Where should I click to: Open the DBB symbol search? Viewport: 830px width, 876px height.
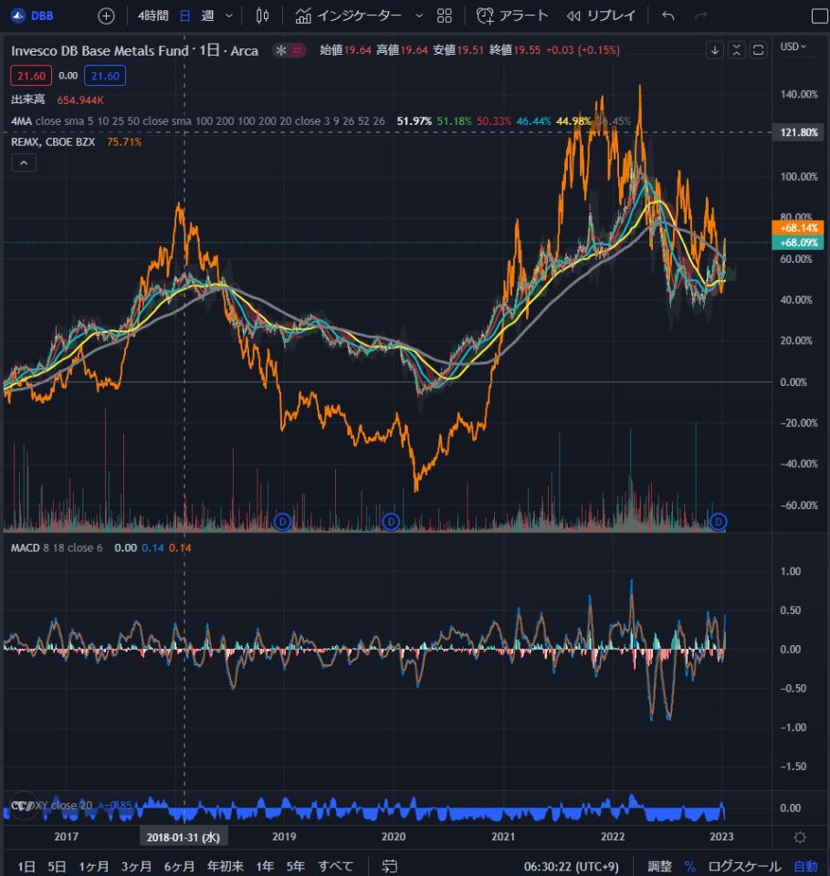[x=34, y=16]
